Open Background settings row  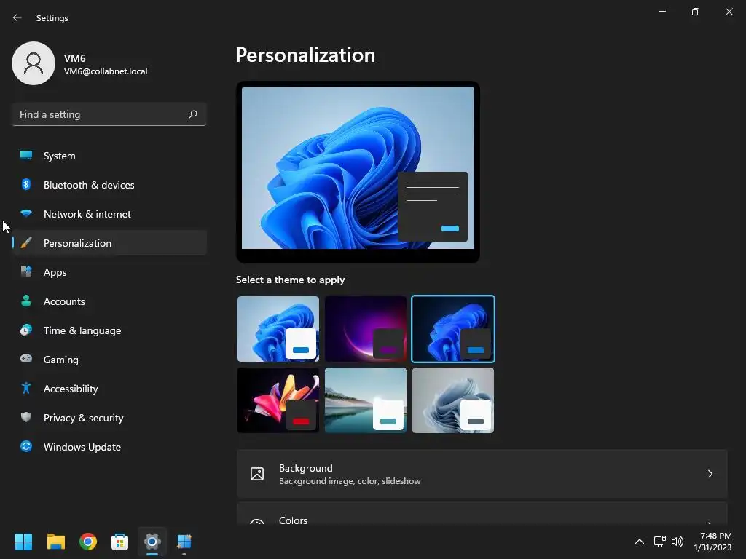point(482,474)
